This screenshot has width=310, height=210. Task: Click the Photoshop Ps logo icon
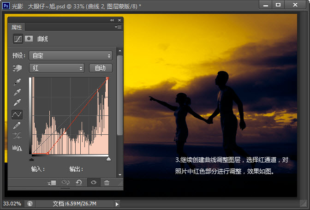point(6,6)
